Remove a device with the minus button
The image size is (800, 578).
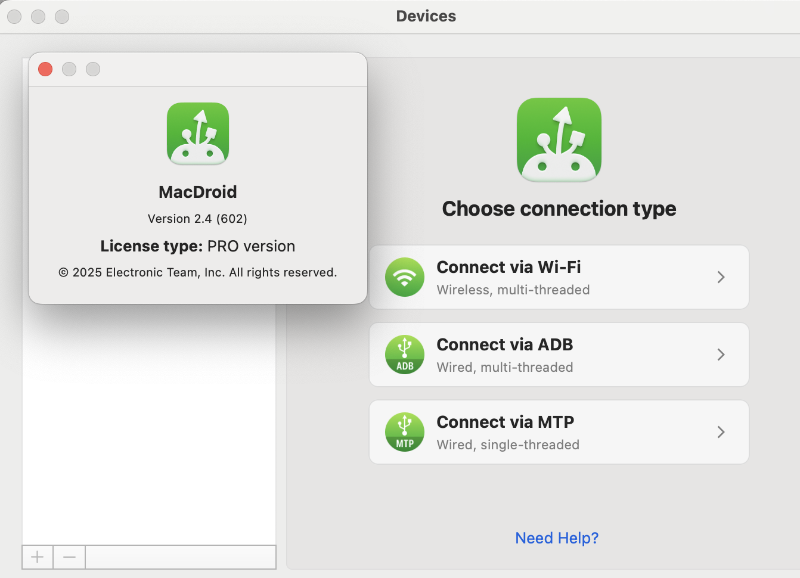tap(69, 557)
